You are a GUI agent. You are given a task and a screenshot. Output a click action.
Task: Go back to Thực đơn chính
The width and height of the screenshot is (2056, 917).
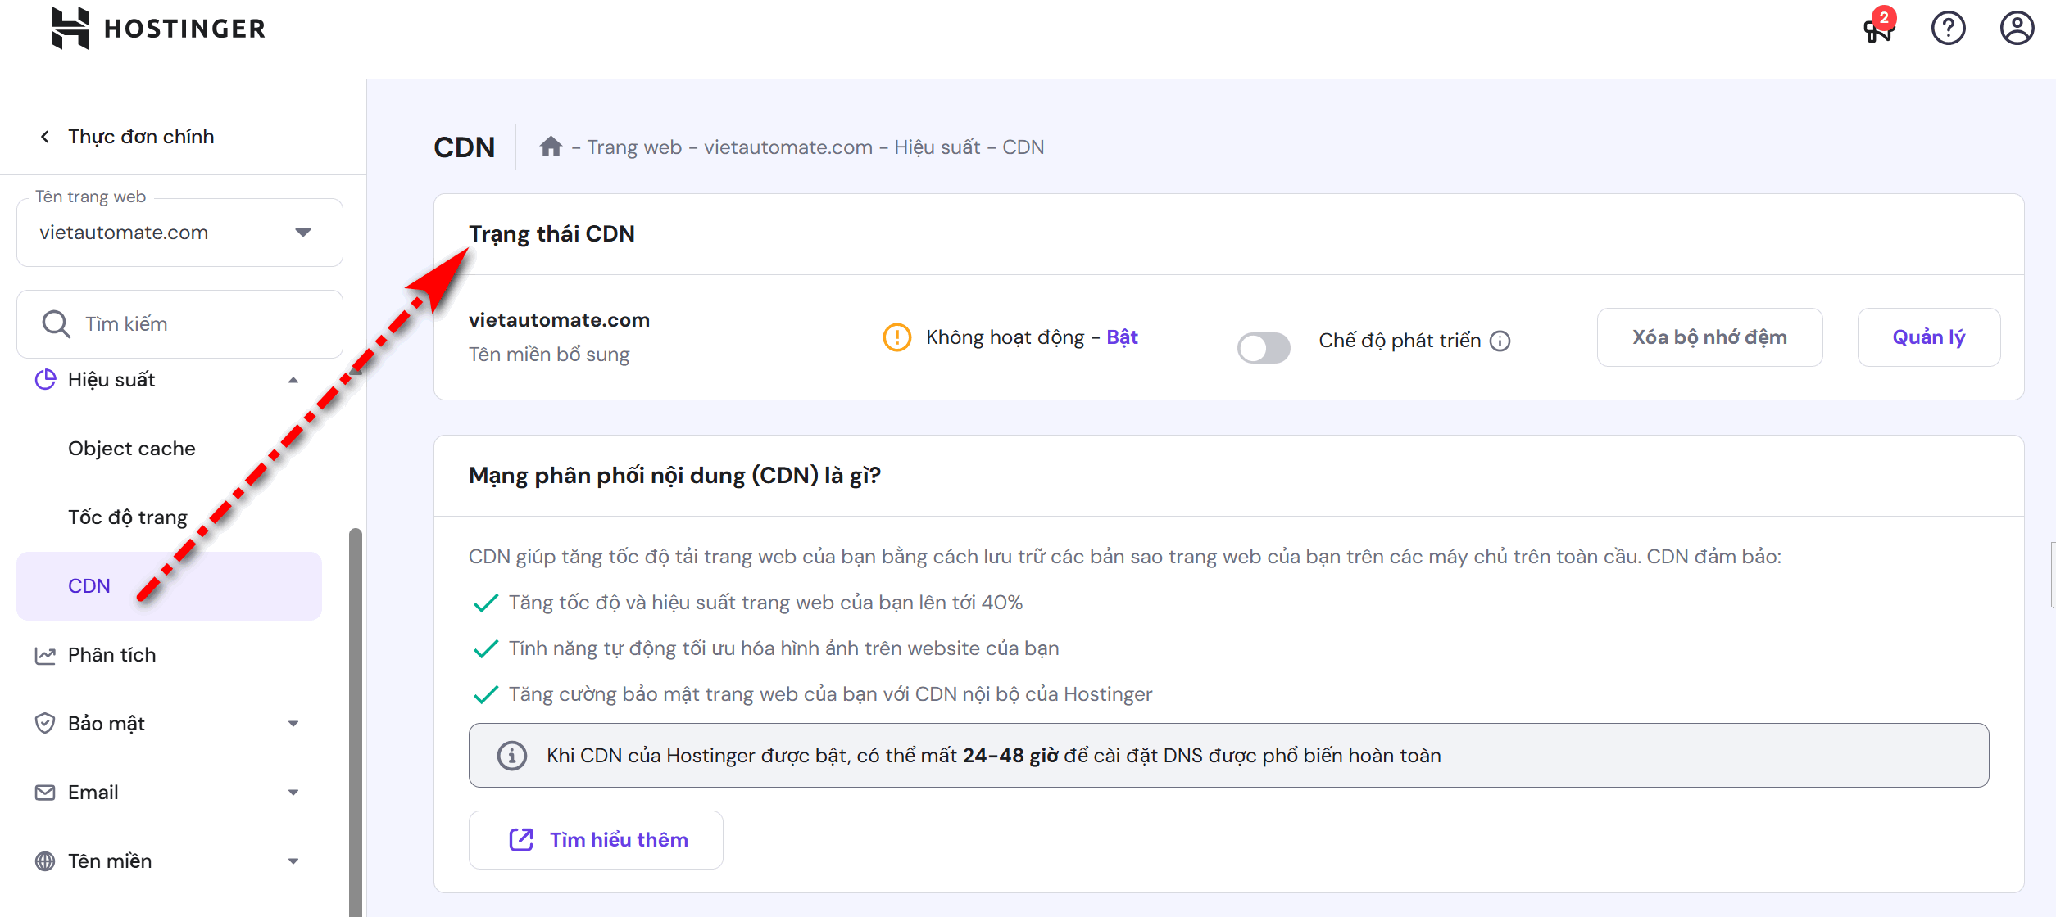(x=141, y=137)
